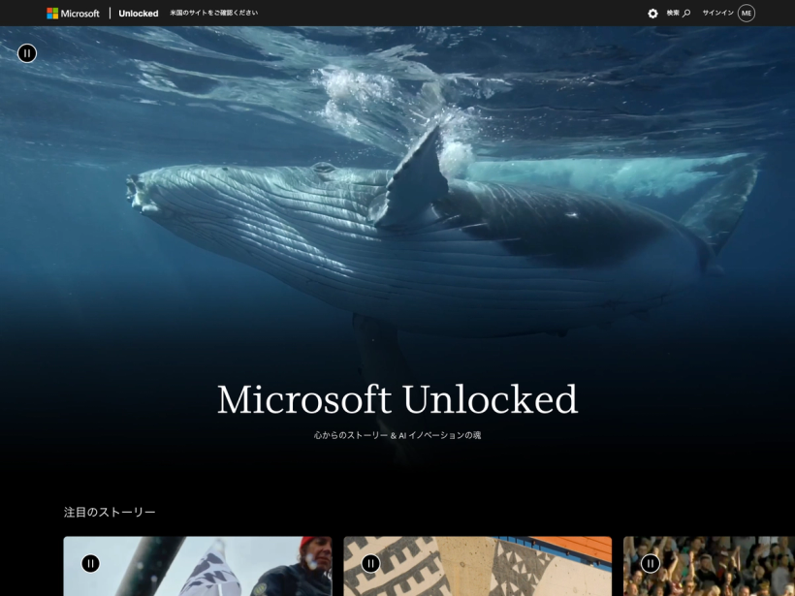Click the サインイン sign-in link
This screenshot has height=596, width=795.
pos(718,14)
